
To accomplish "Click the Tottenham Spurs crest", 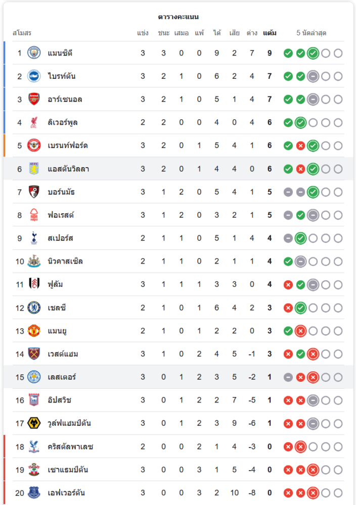I will click(34, 238).
